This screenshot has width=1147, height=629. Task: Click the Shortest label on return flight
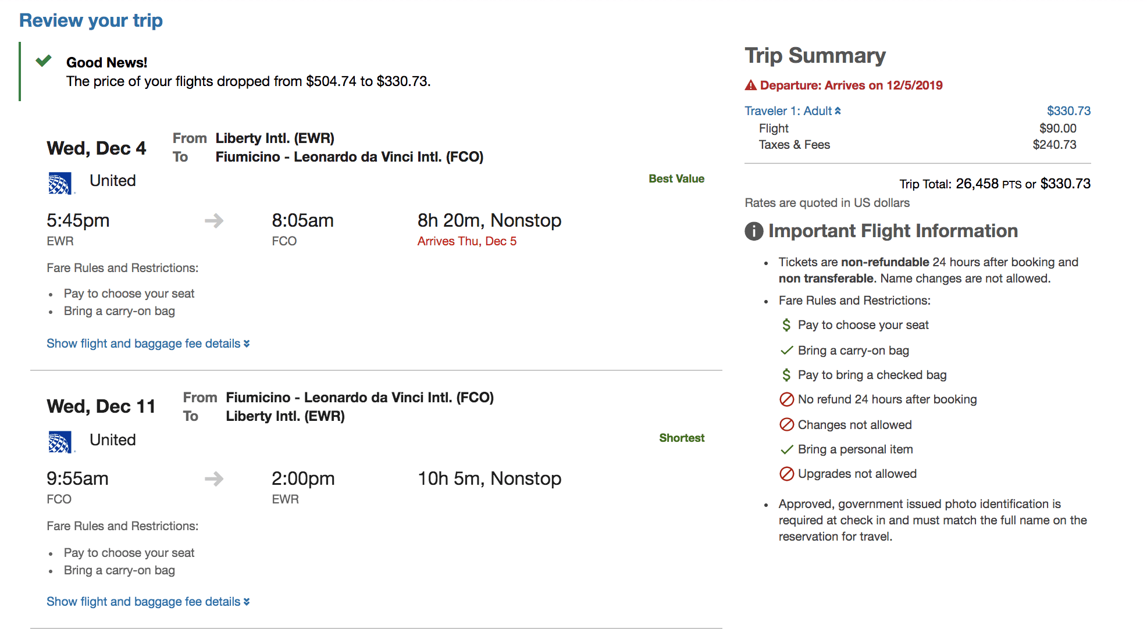coord(682,438)
